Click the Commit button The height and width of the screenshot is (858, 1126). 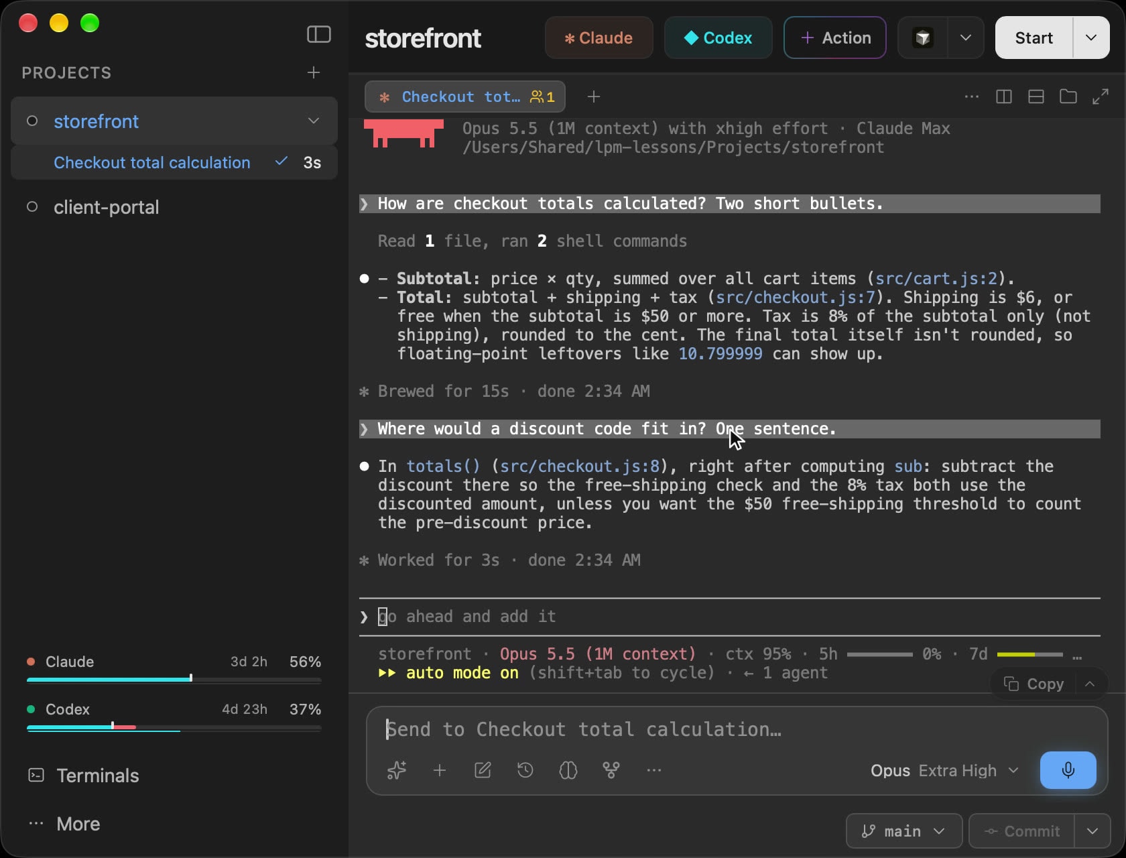pyautogui.click(x=1022, y=831)
